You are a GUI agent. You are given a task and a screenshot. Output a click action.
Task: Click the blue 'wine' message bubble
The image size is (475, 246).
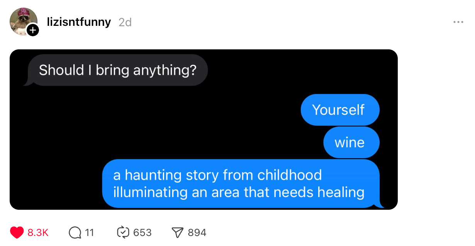point(351,142)
